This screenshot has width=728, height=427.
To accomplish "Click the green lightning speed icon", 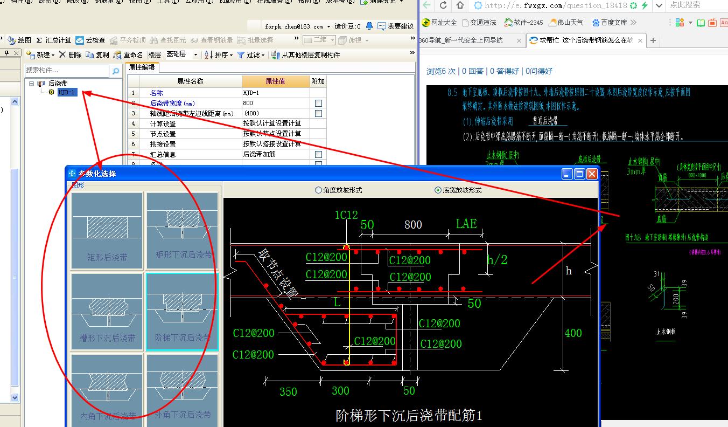I will (645, 5).
